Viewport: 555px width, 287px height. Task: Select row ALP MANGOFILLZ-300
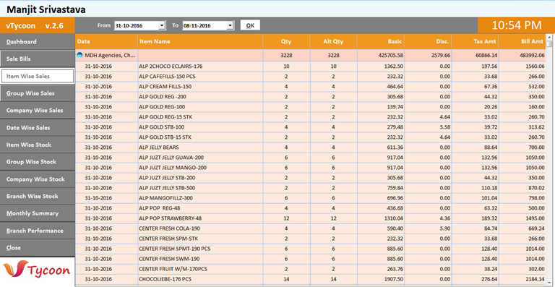point(311,198)
